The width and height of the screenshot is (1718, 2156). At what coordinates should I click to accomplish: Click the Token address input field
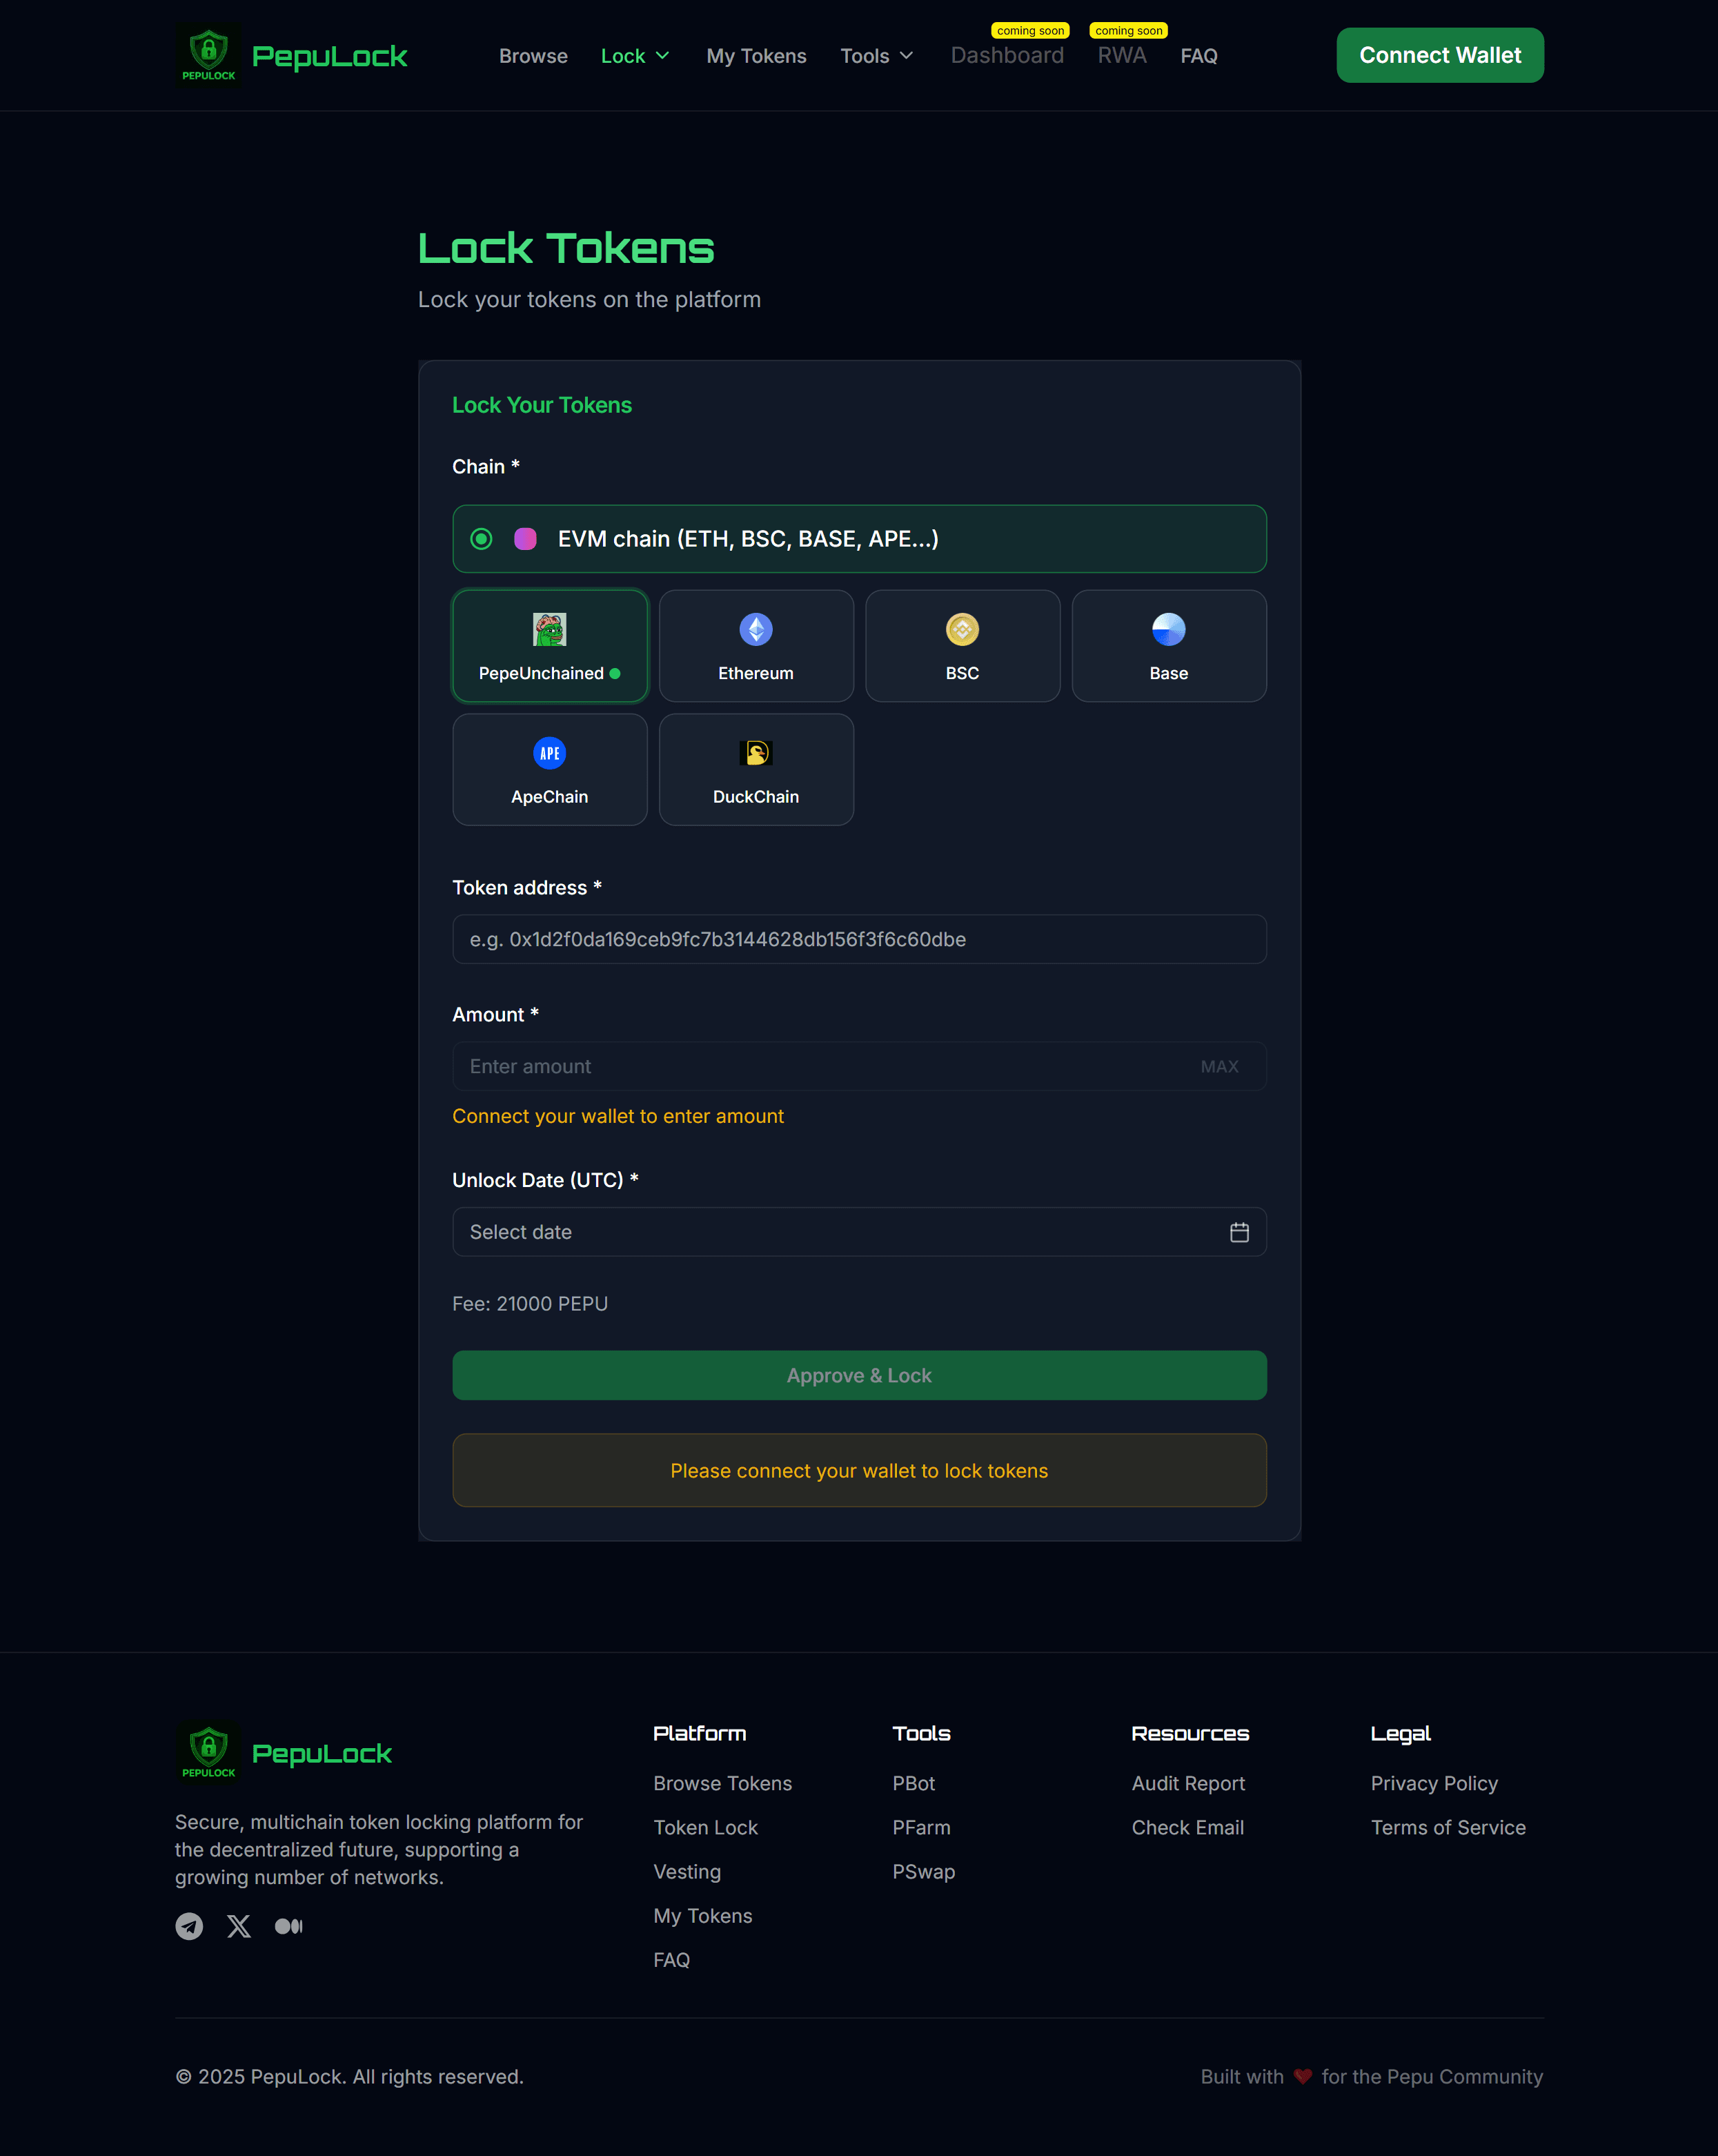tap(858, 939)
